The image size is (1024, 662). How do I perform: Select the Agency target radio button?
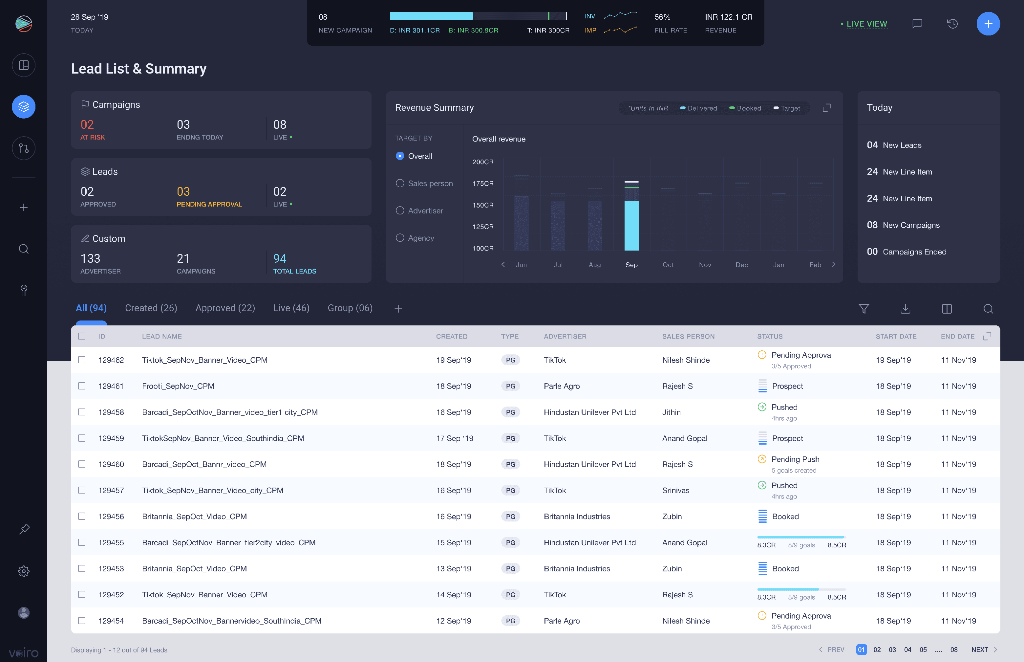pos(400,238)
